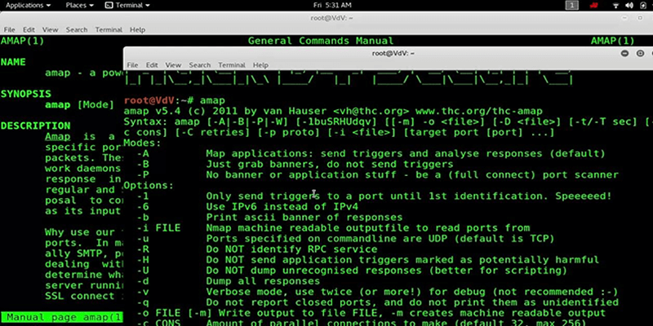Screen dimensions: 653x326
Task: Click the red recording indicator icon
Action: pyautogui.click(x=594, y=5)
